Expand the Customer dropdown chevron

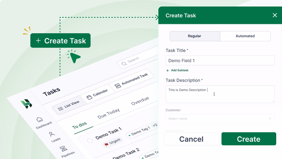(x=270, y=119)
